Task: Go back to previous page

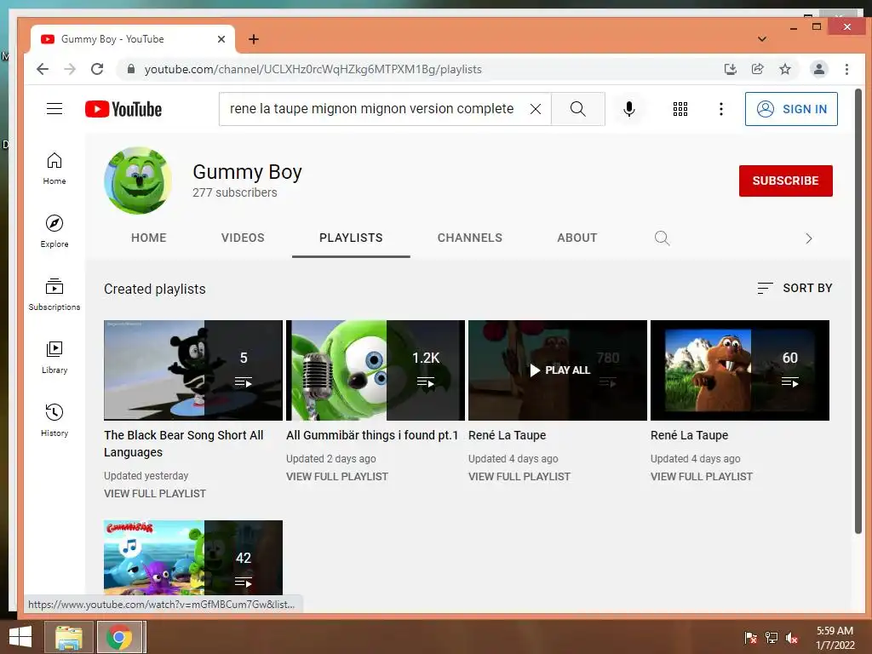Action: click(x=43, y=69)
